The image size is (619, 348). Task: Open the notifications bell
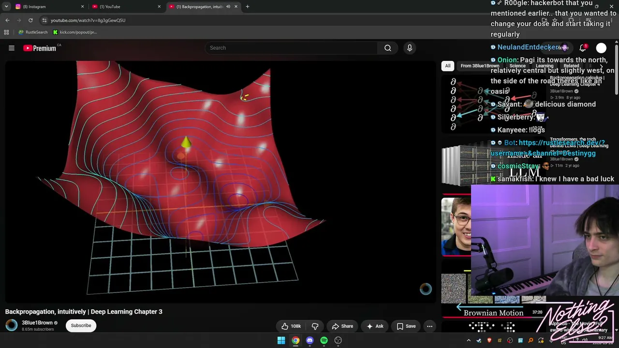[583, 48]
